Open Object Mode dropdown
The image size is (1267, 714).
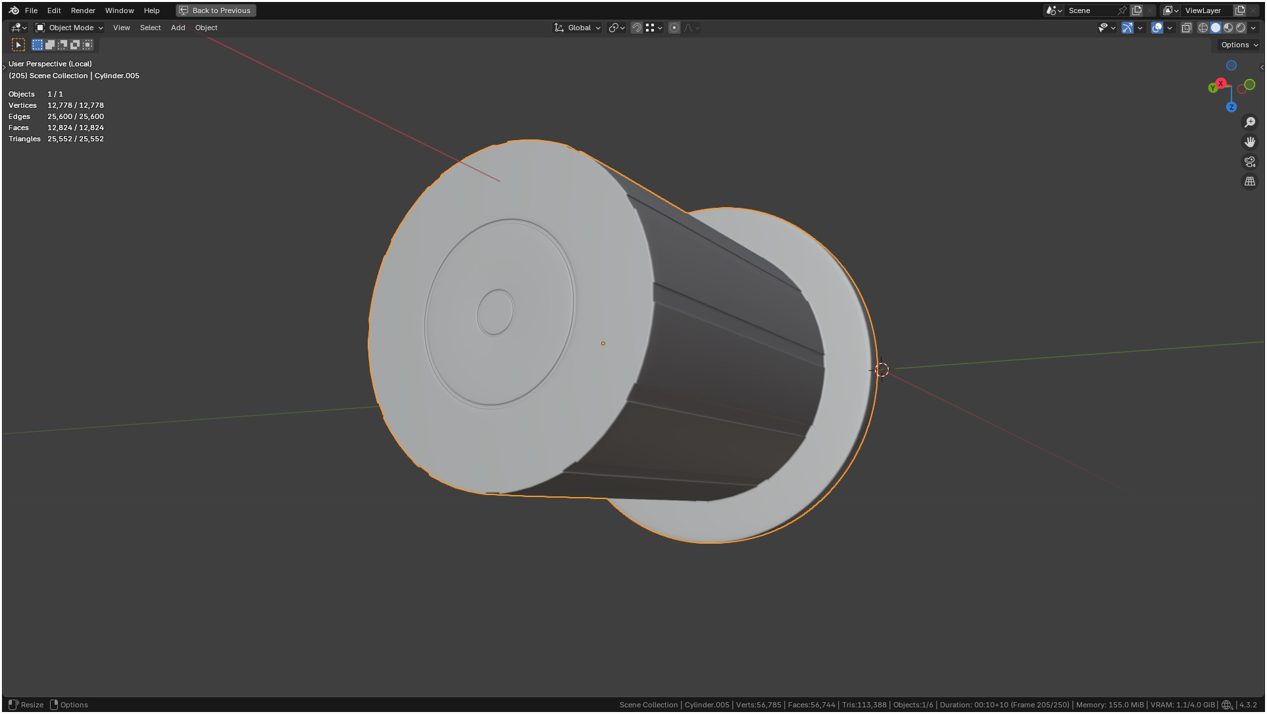(70, 28)
